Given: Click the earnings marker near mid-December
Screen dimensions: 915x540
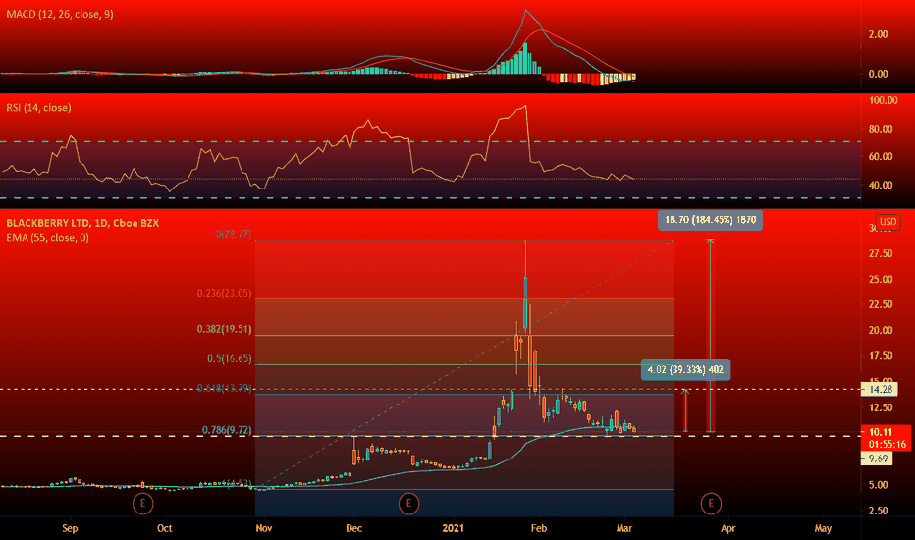Looking at the screenshot, I should click(408, 504).
